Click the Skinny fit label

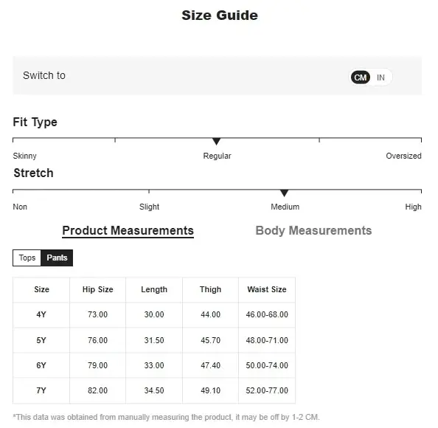[x=24, y=156]
